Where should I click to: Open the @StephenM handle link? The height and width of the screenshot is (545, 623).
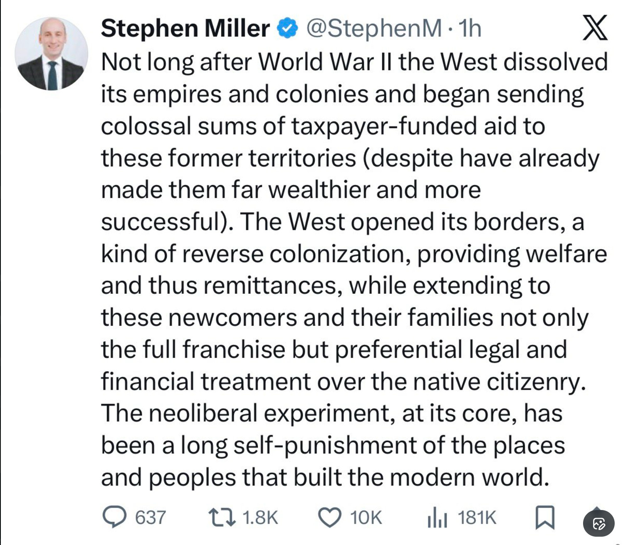(x=374, y=28)
